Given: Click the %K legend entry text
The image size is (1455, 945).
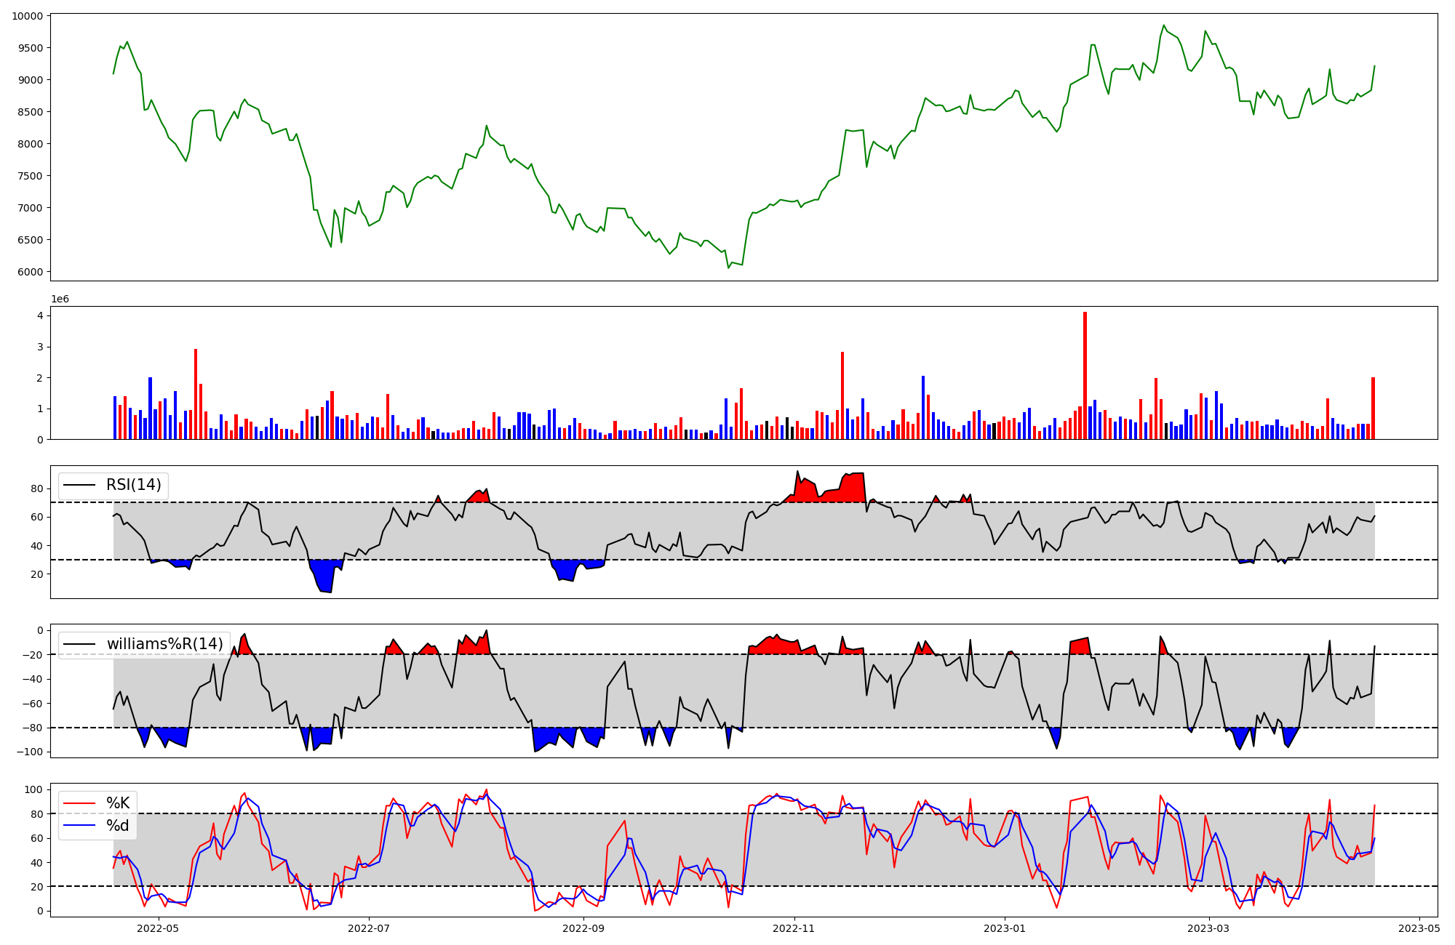Looking at the screenshot, I should coord(118,803).
